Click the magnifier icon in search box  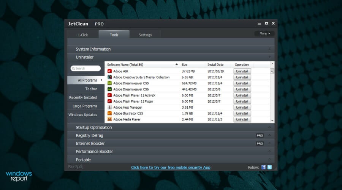pos(73,68)
